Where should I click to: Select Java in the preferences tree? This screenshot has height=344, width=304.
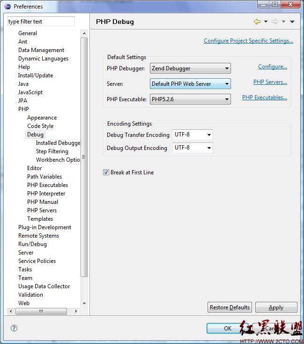23,84
